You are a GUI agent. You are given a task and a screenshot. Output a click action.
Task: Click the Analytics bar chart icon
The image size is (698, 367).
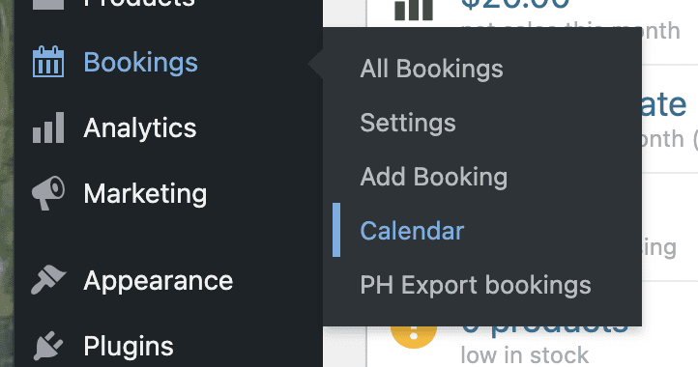point(48,127)
